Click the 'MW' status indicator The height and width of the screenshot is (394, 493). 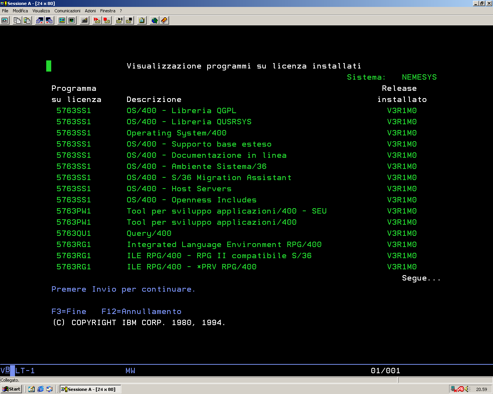130,371
